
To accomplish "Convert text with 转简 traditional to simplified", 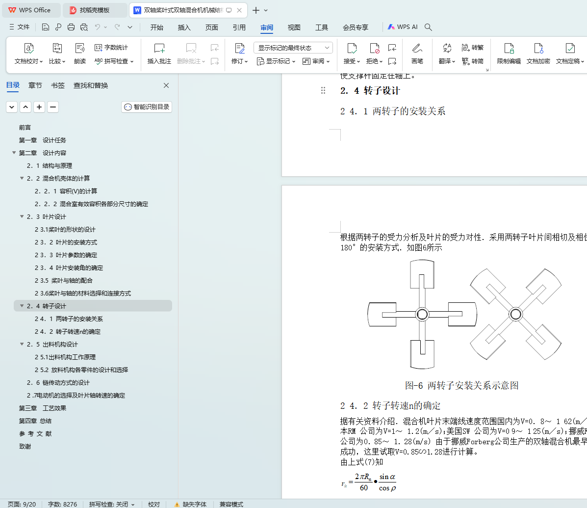I will [x=472, y=61].
